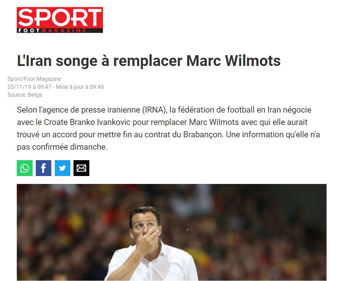Image resolution: width=356 pixels, height=281 pixels.
Task: Click "pas confirmée dimanche" closing line
Action: [62, 147]
